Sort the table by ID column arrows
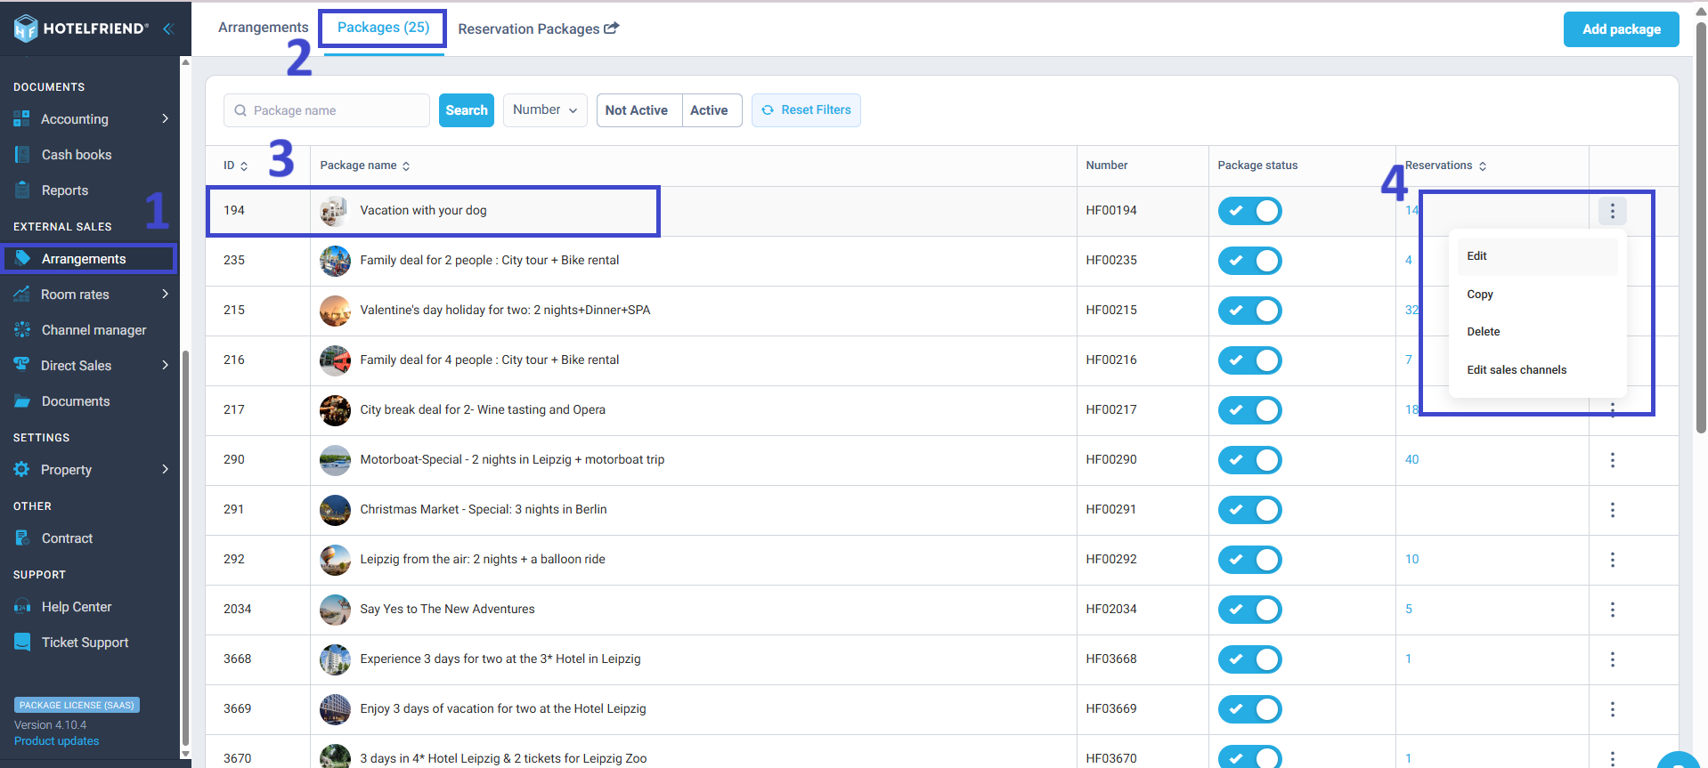Image resolution: width=1708 pixels, height=768 pixels. click(244, 166)
